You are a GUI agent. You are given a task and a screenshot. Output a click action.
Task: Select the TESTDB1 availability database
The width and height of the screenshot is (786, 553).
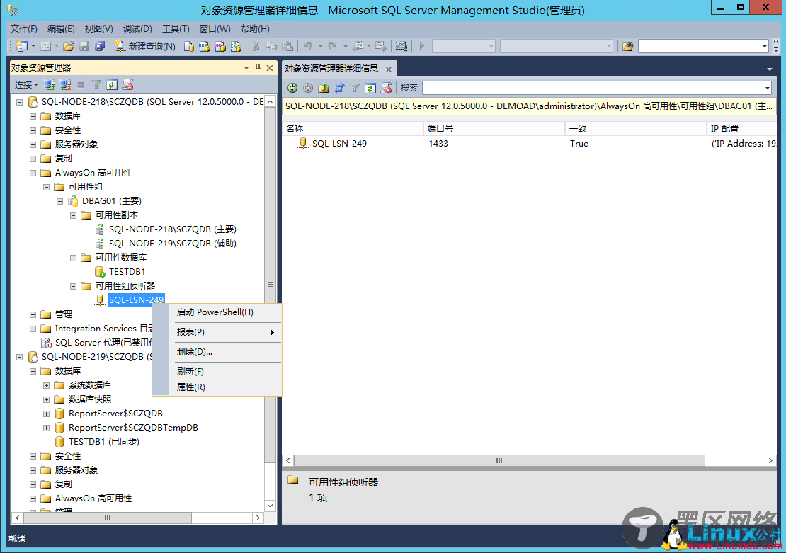(127, 272)
